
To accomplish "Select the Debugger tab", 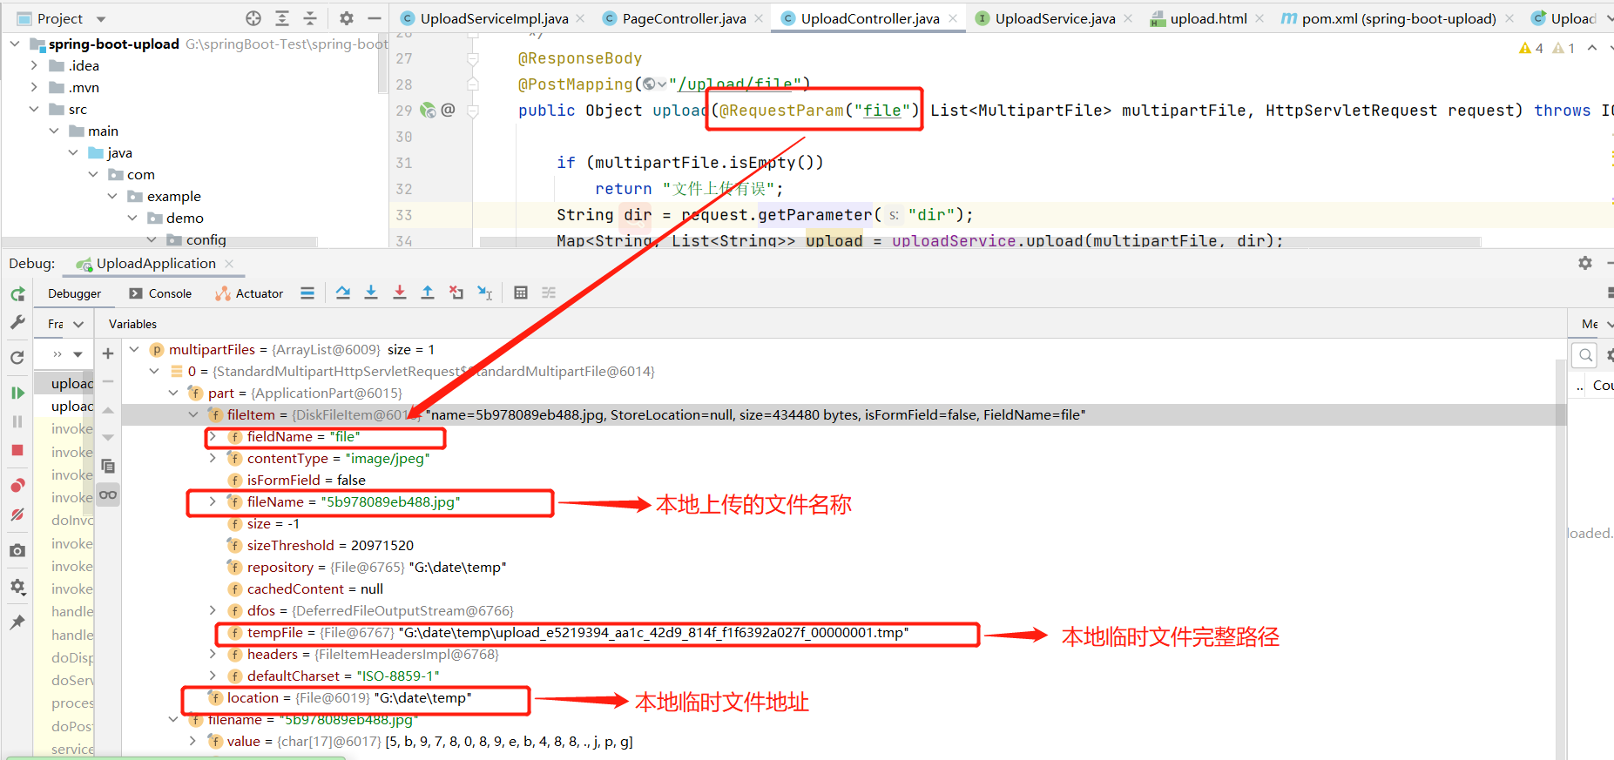I will coord(74,293).
